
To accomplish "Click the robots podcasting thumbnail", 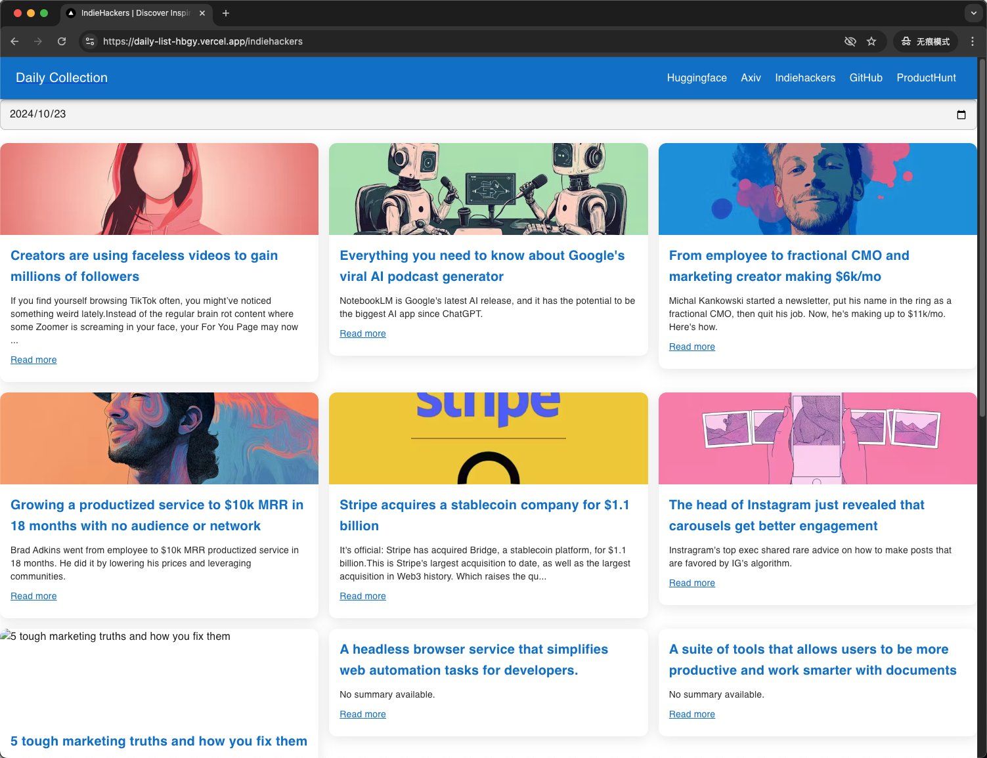I will click(488, 189).
